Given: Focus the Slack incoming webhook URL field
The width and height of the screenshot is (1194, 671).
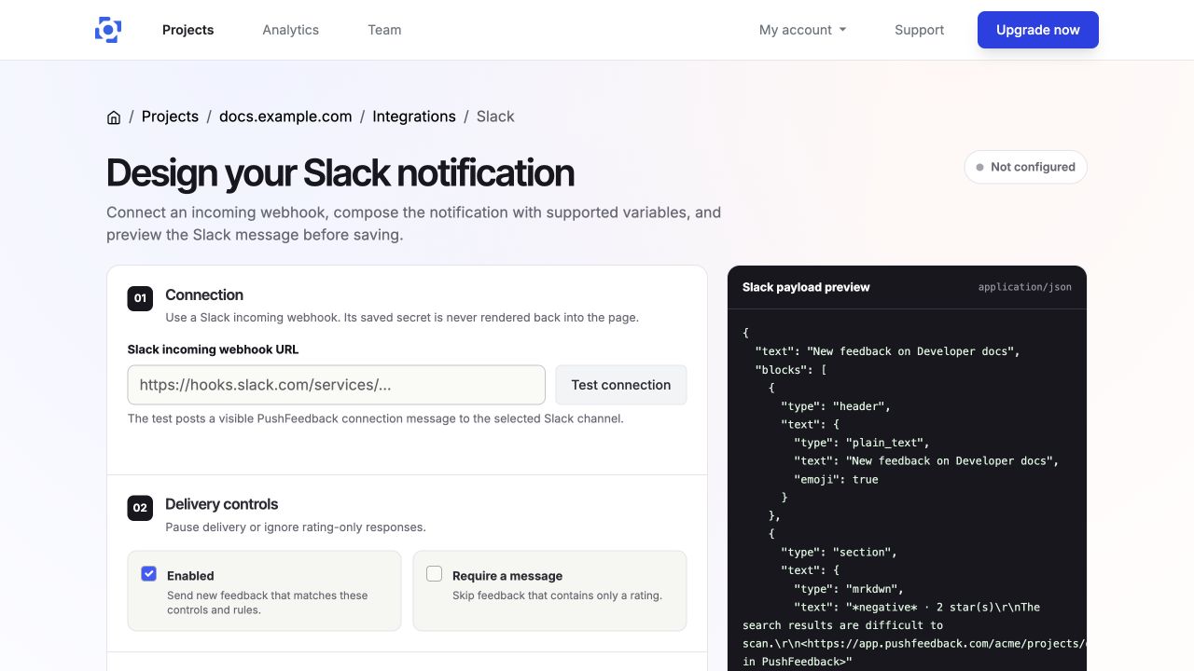Looking at the screenshot, I should [336, 385].
